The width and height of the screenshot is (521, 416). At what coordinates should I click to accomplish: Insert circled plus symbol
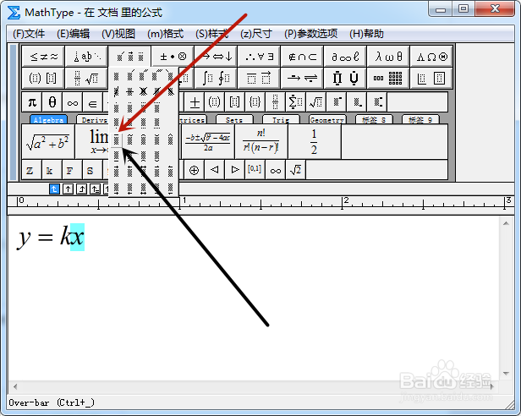194,171
